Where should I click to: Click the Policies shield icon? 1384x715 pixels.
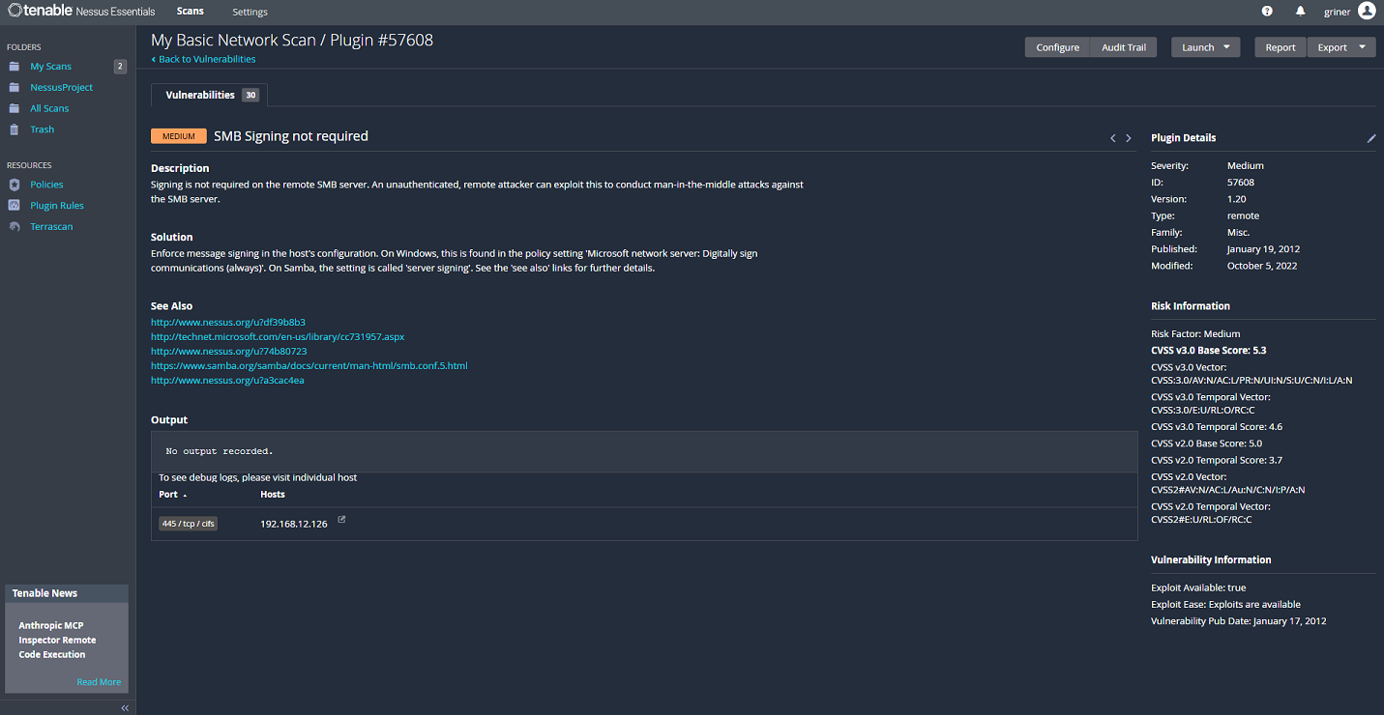[x=14, y=185]
